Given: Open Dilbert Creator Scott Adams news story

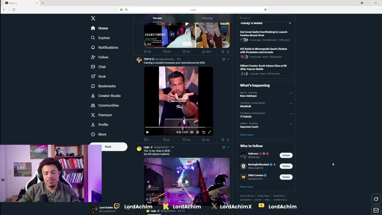Looking at the screenshot, I should coord(266,70).
